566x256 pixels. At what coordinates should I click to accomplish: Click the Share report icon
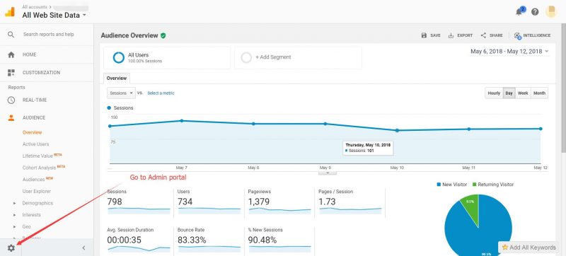pyautogui.click(x=483, y=35)
